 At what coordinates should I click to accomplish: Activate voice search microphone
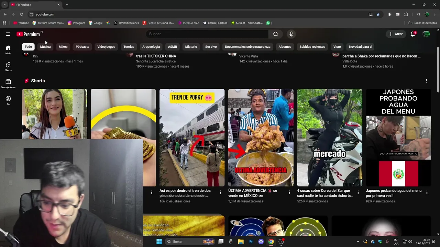(291, 34)
